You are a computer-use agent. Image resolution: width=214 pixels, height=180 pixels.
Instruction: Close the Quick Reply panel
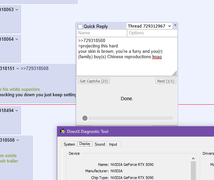[x=175, y=25]
